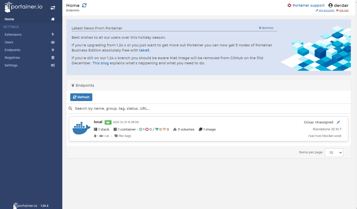Open the This blog link
The width and height of the screenshot is (357, 209).
(101, 63)
